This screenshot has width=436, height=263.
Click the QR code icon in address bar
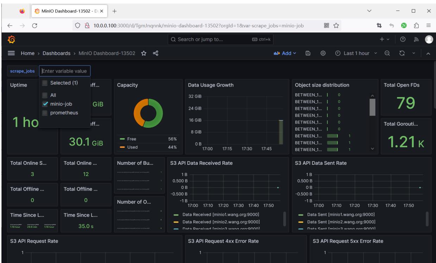click(x=327, y=25)
